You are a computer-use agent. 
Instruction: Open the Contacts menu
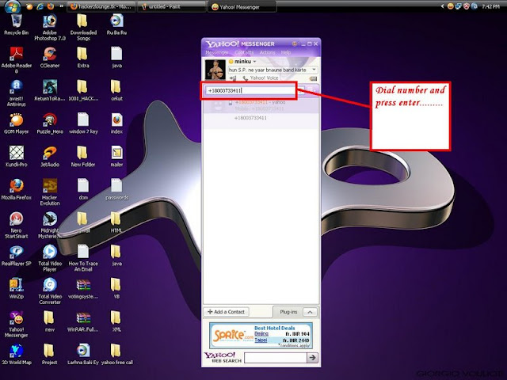pos(244,52)
